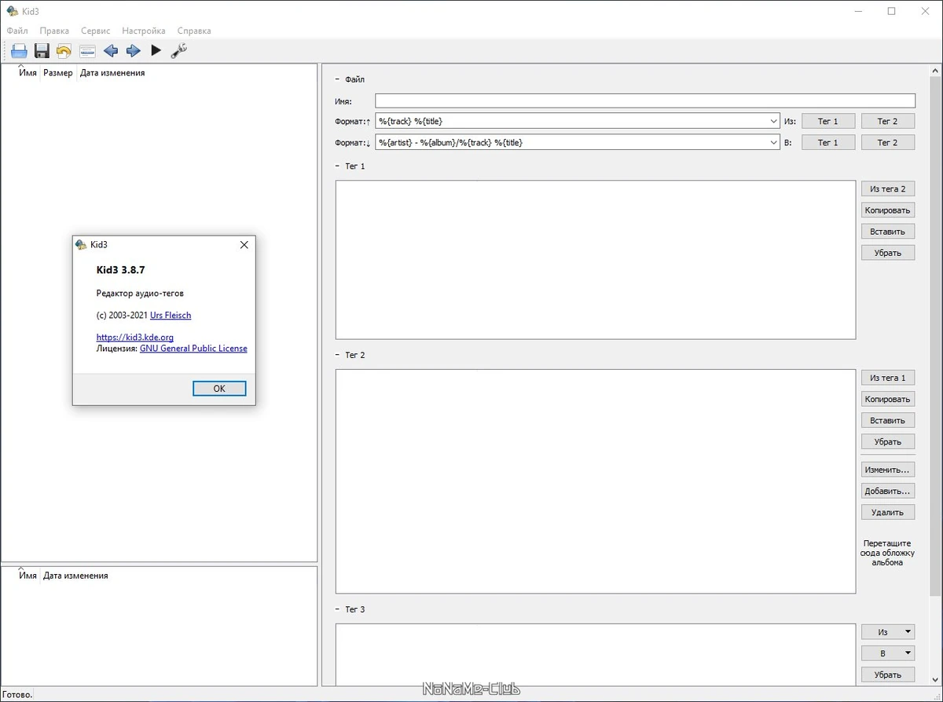Open the Файл menu

[x=17, y=31]
